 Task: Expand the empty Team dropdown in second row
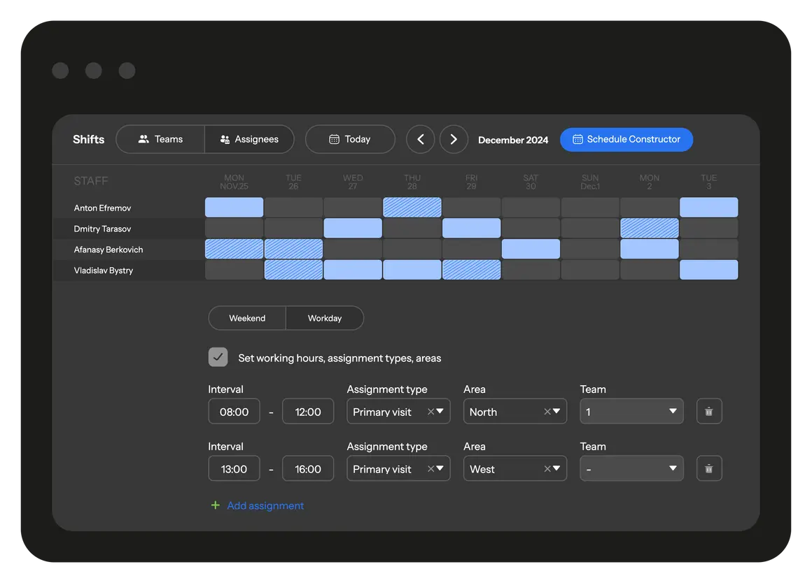[x=631, y=469]
